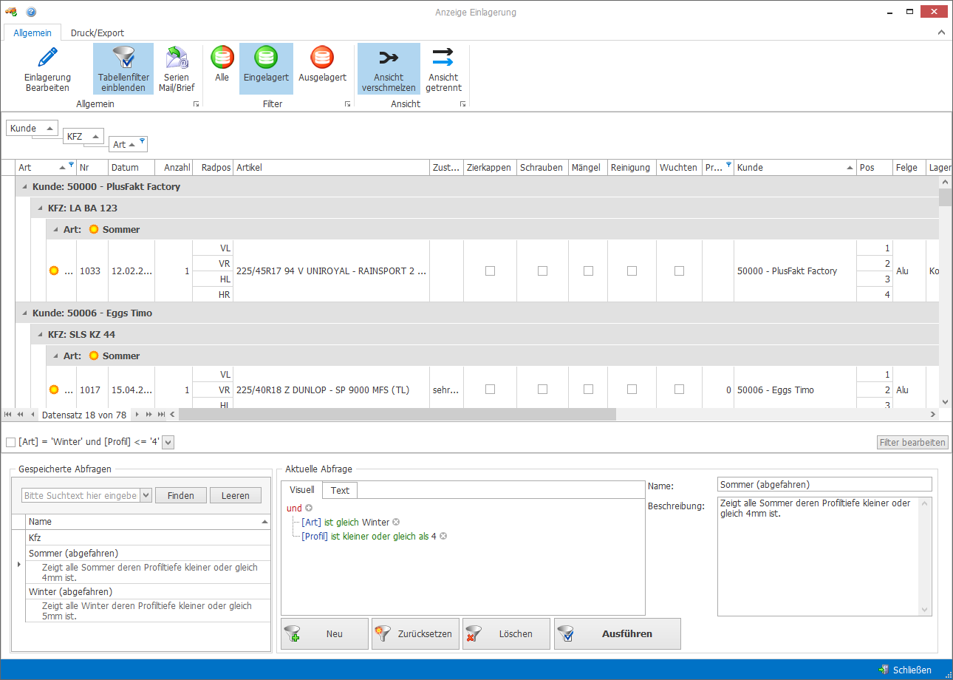Screen dimensions: 953x680
Task: Switch to the Allgemein ribbon tab
Action: [x=33, y=33]
